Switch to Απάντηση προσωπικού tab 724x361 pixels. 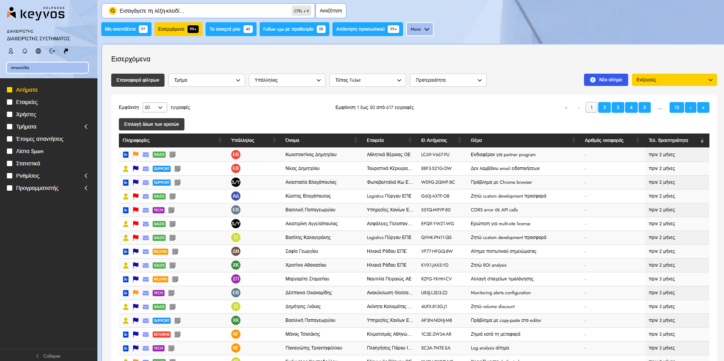(x=367, y=29)
